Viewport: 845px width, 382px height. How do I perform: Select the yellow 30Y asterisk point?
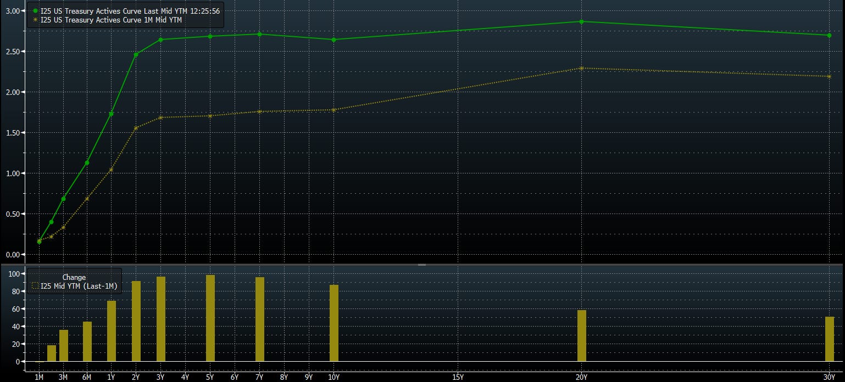[829, 76]
